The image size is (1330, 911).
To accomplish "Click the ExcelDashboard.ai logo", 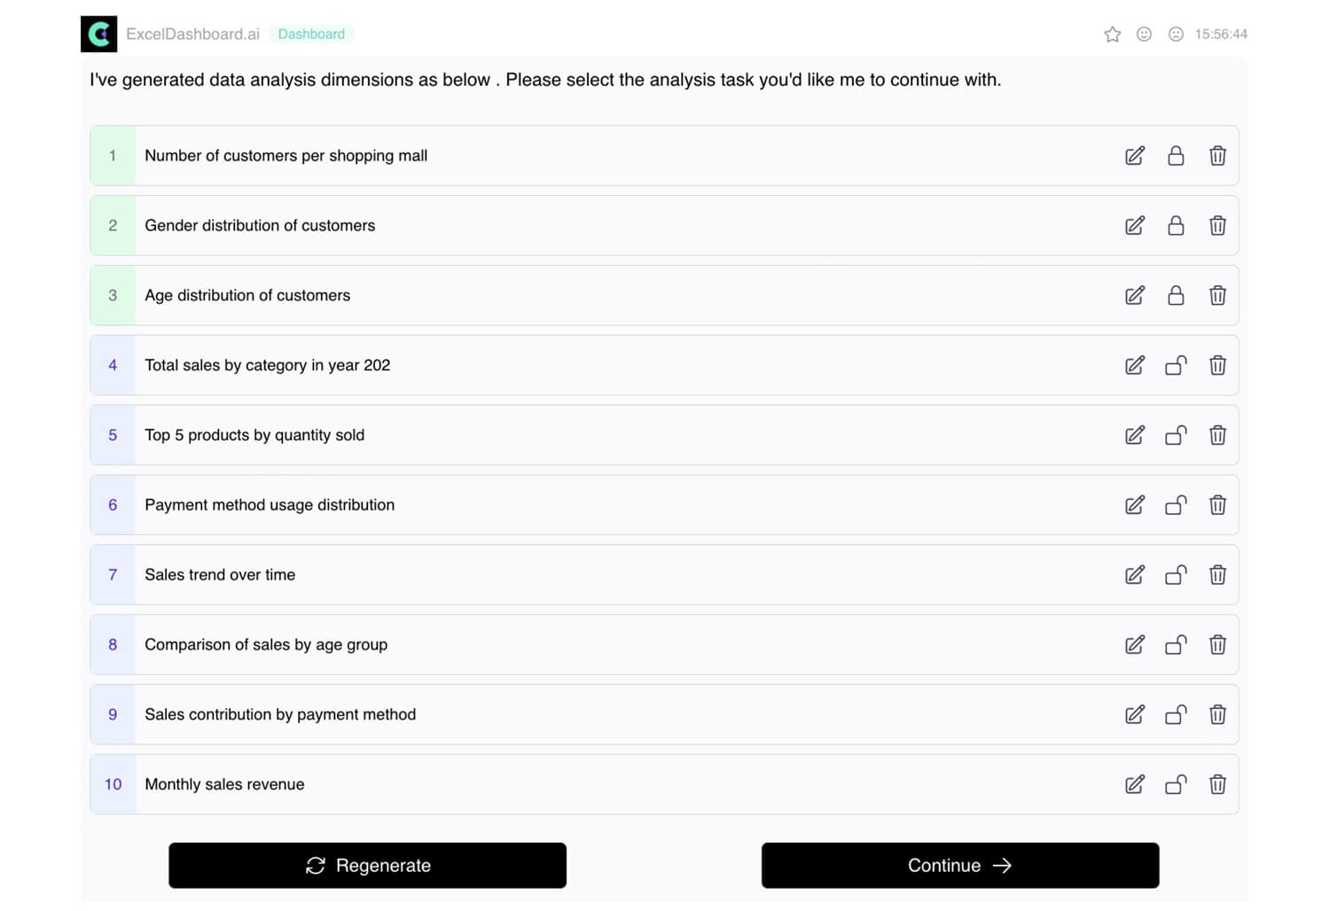I will click(x=98, y=34).
